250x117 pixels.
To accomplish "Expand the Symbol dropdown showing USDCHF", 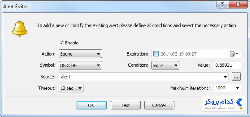I will click(80, 65).
